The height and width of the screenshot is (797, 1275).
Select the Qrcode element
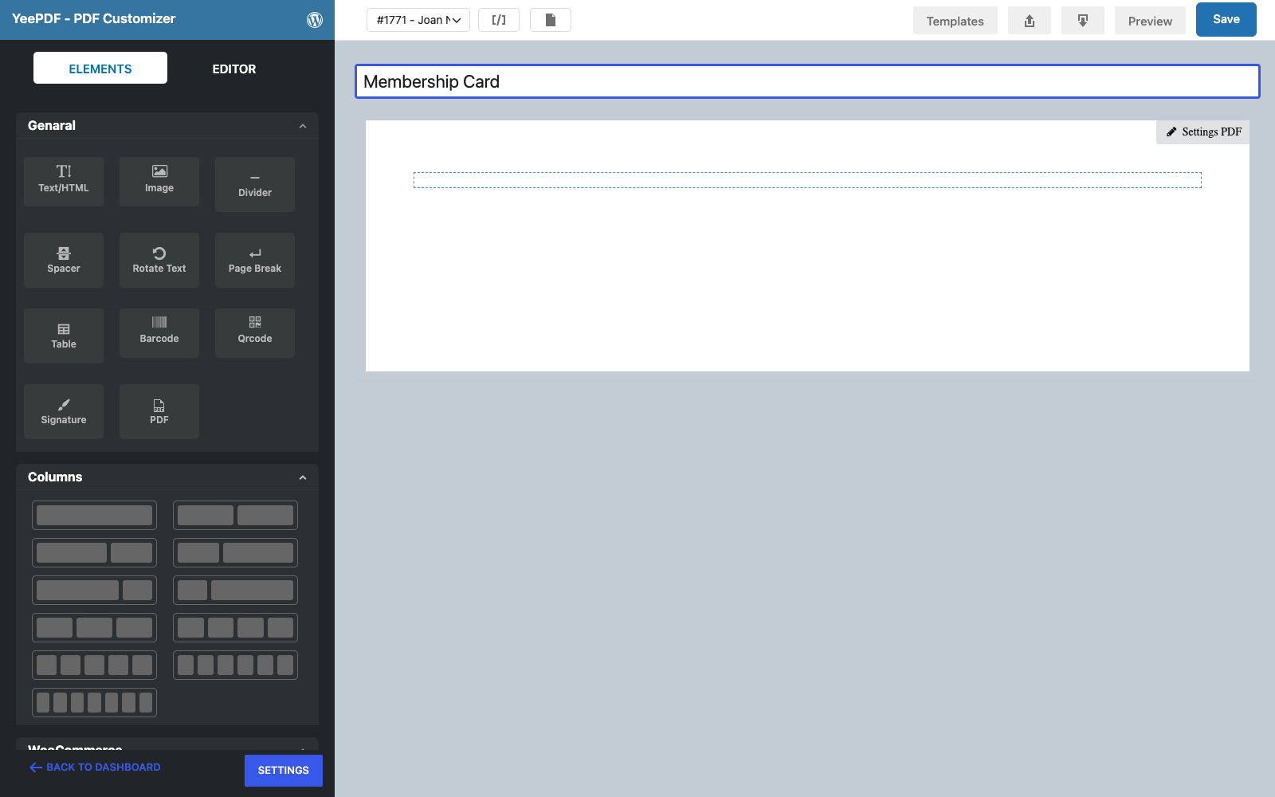tap(255, 333)
